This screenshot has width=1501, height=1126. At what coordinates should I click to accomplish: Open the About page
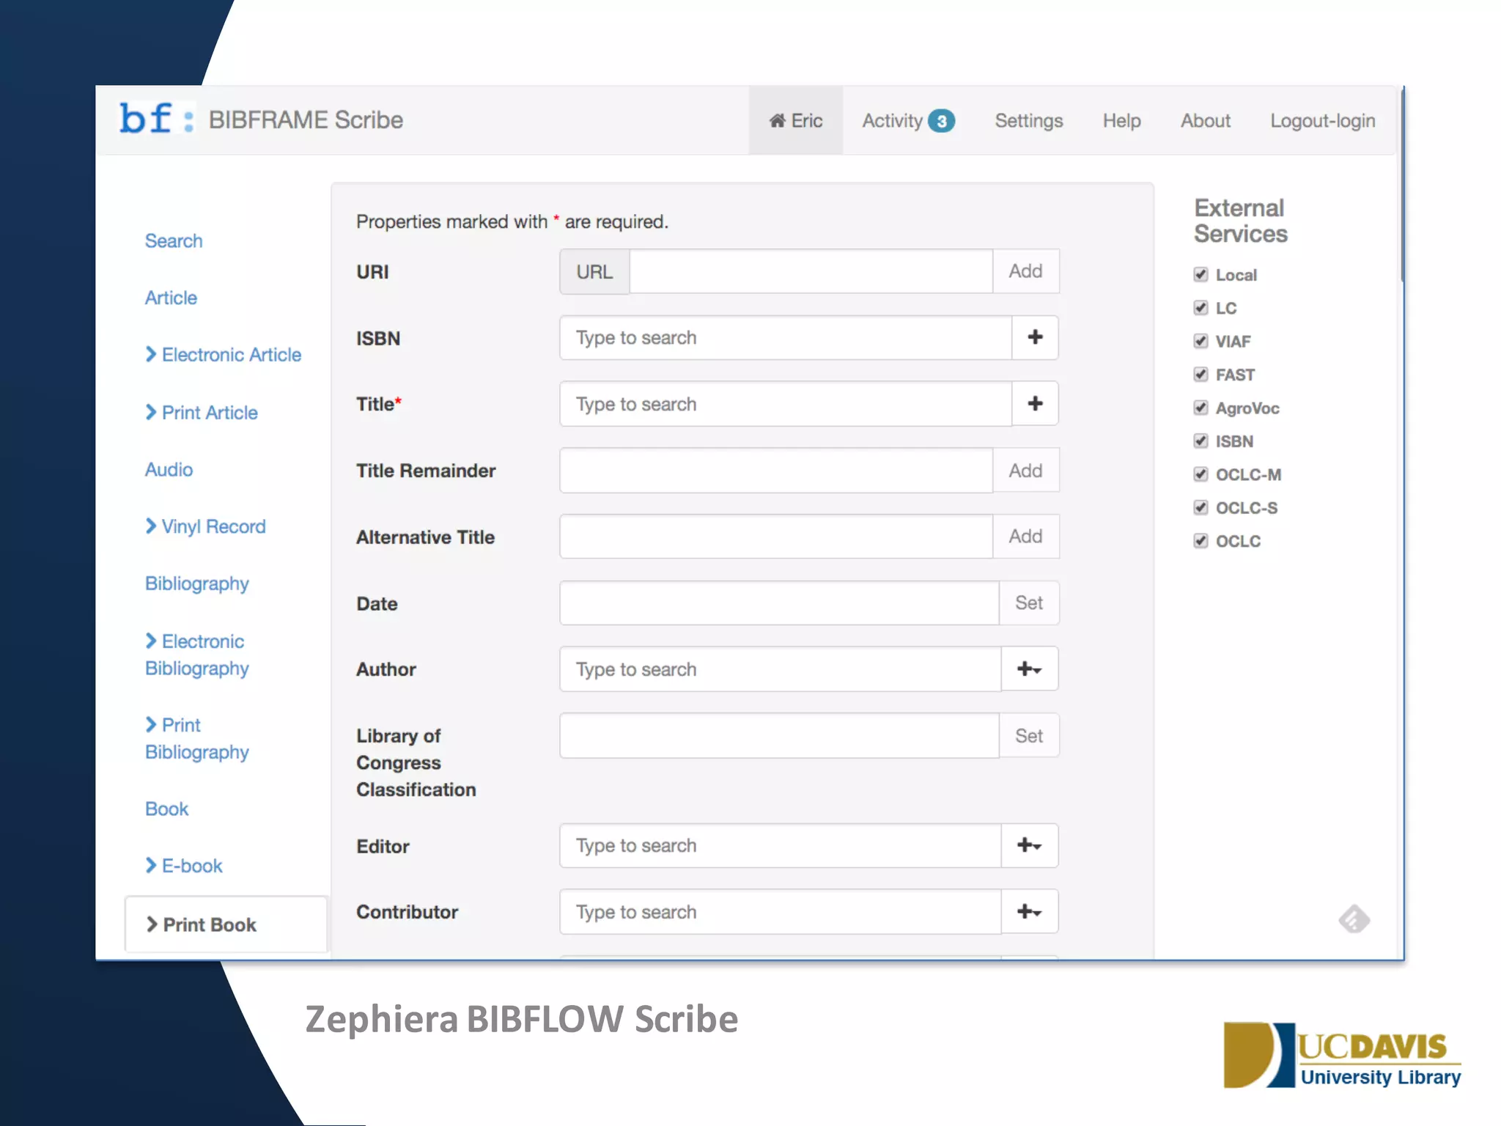[1205, 120]
